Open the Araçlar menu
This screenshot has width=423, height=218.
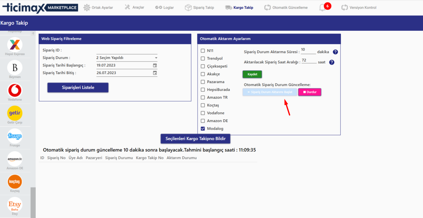[134, 7]
